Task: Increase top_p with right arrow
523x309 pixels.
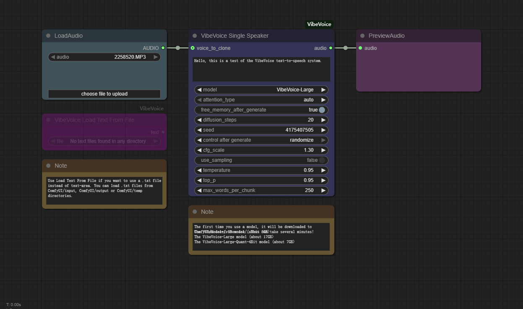Action: tap(323, 180)
